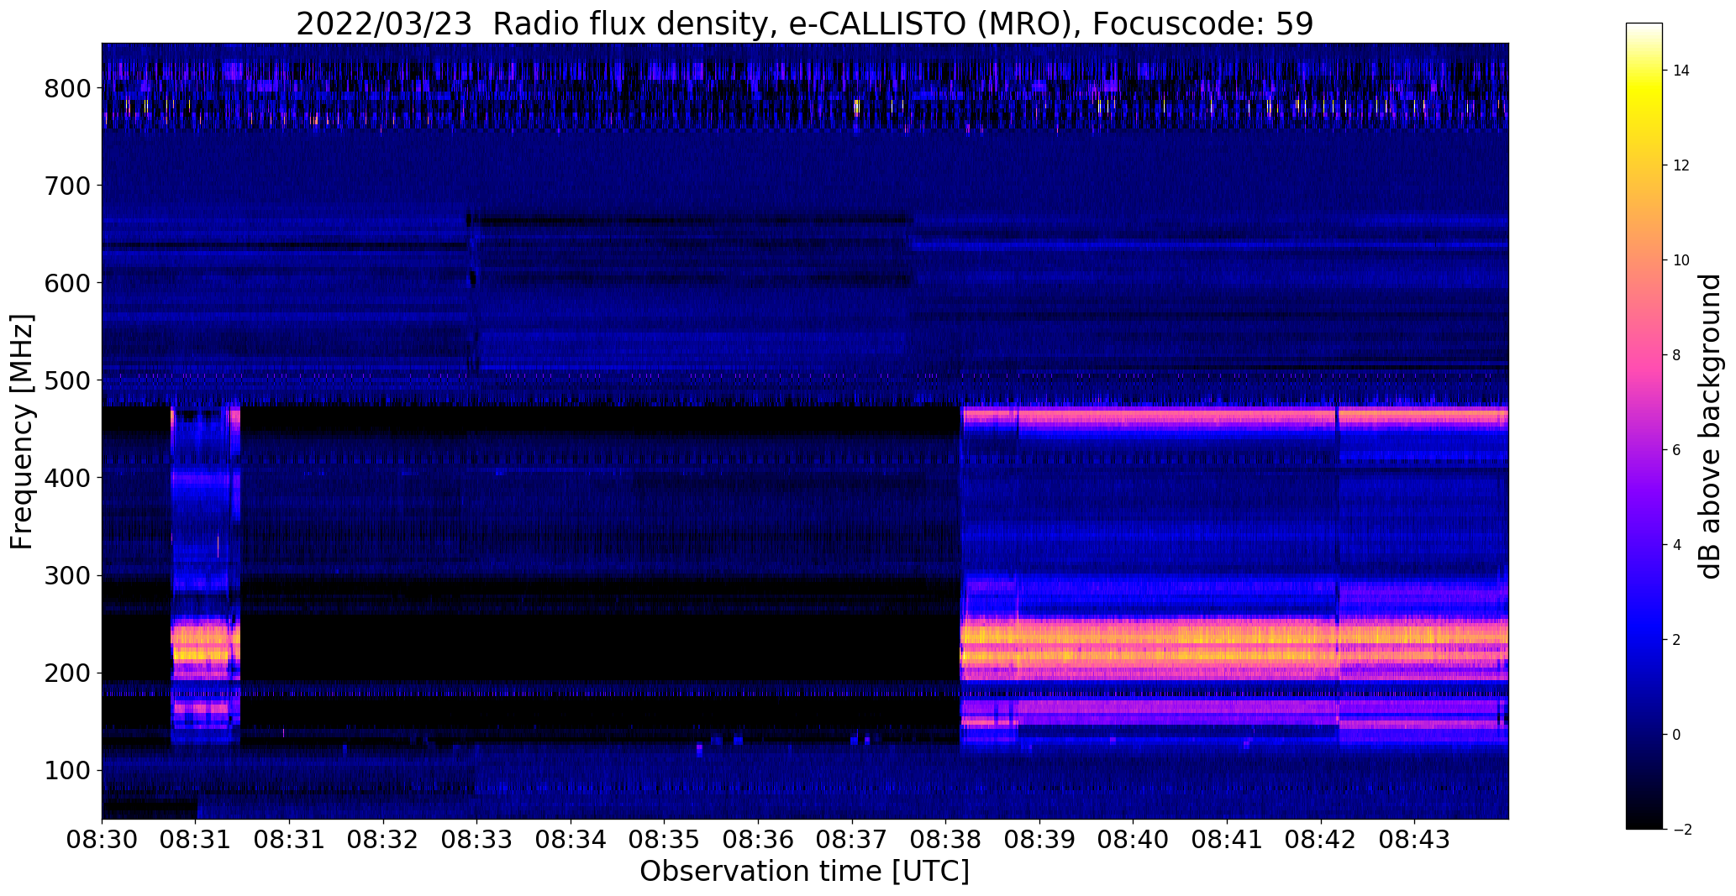Click the 500 frequency tick label
Screen dimensions: 1736x896
[x=68, y=380]
